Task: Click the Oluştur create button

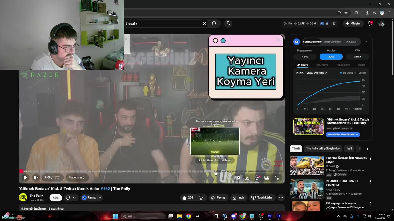Action: tap(353, 23)
